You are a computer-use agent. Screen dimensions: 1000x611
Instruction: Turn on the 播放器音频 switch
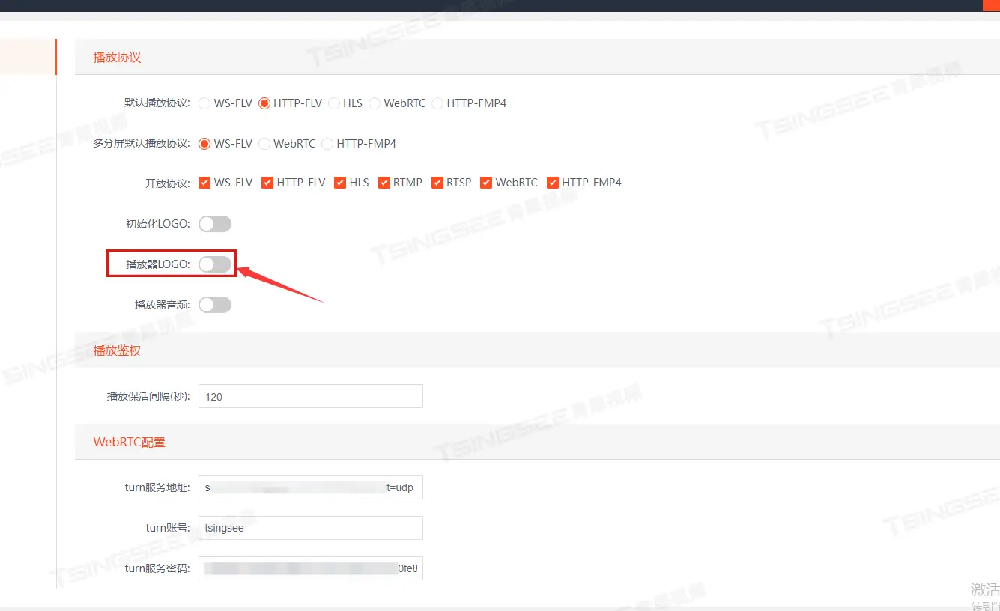click(215, 305)
